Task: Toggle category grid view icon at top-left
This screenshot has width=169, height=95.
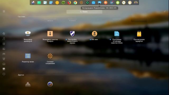Action: coord(4,11)
